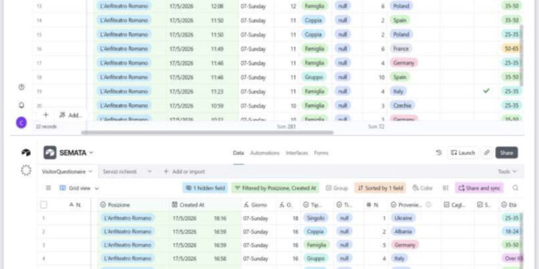Click the # N. number field header
This screenshot has height=269, width=539.
(x=375, y=205)
